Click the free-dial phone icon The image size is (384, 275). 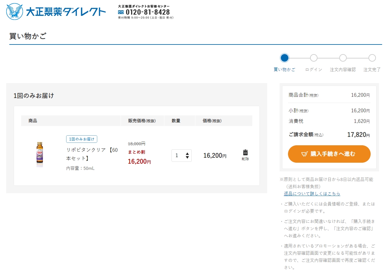[x=121, y=12]
